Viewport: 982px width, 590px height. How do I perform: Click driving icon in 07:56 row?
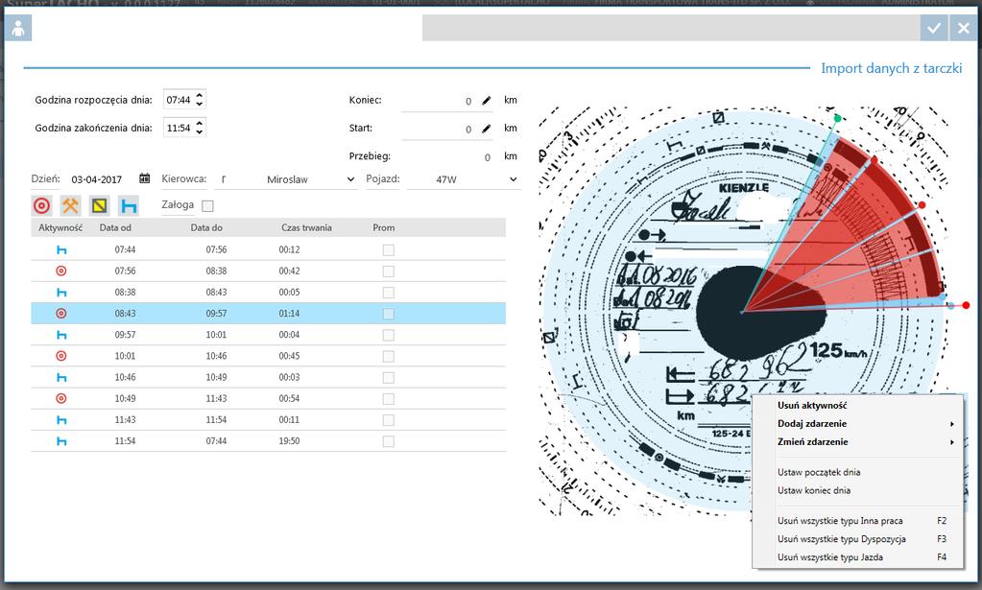(x=61, y=271)
